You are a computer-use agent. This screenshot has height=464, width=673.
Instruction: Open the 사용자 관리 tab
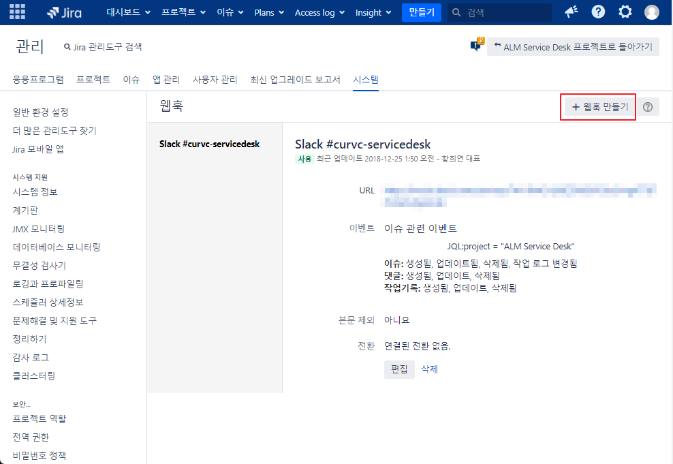(x=215, y=80)
